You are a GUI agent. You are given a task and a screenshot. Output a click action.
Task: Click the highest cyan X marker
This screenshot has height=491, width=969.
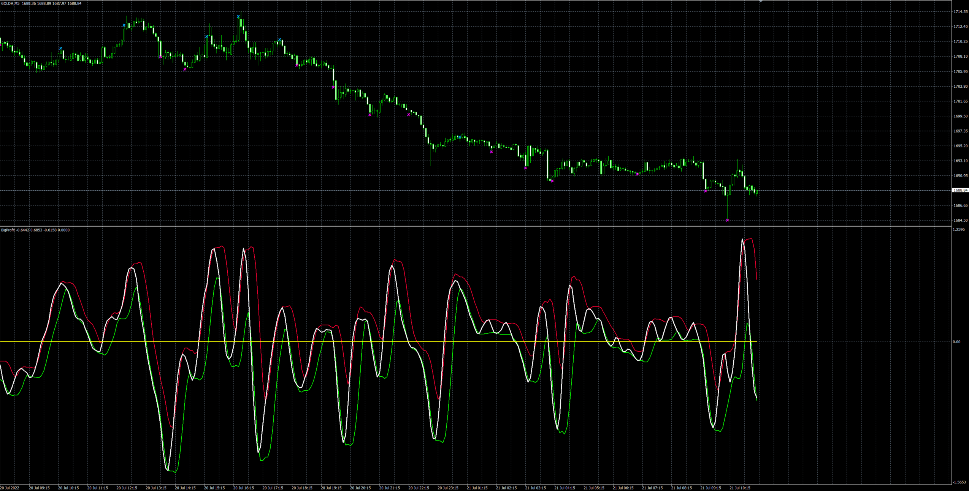pyautogui.click(x=238, y=17)
